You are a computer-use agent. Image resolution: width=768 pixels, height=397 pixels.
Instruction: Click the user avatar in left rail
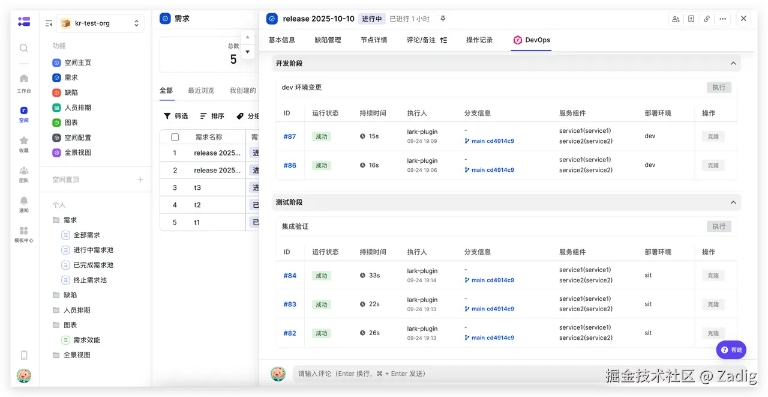coord(24,376)
